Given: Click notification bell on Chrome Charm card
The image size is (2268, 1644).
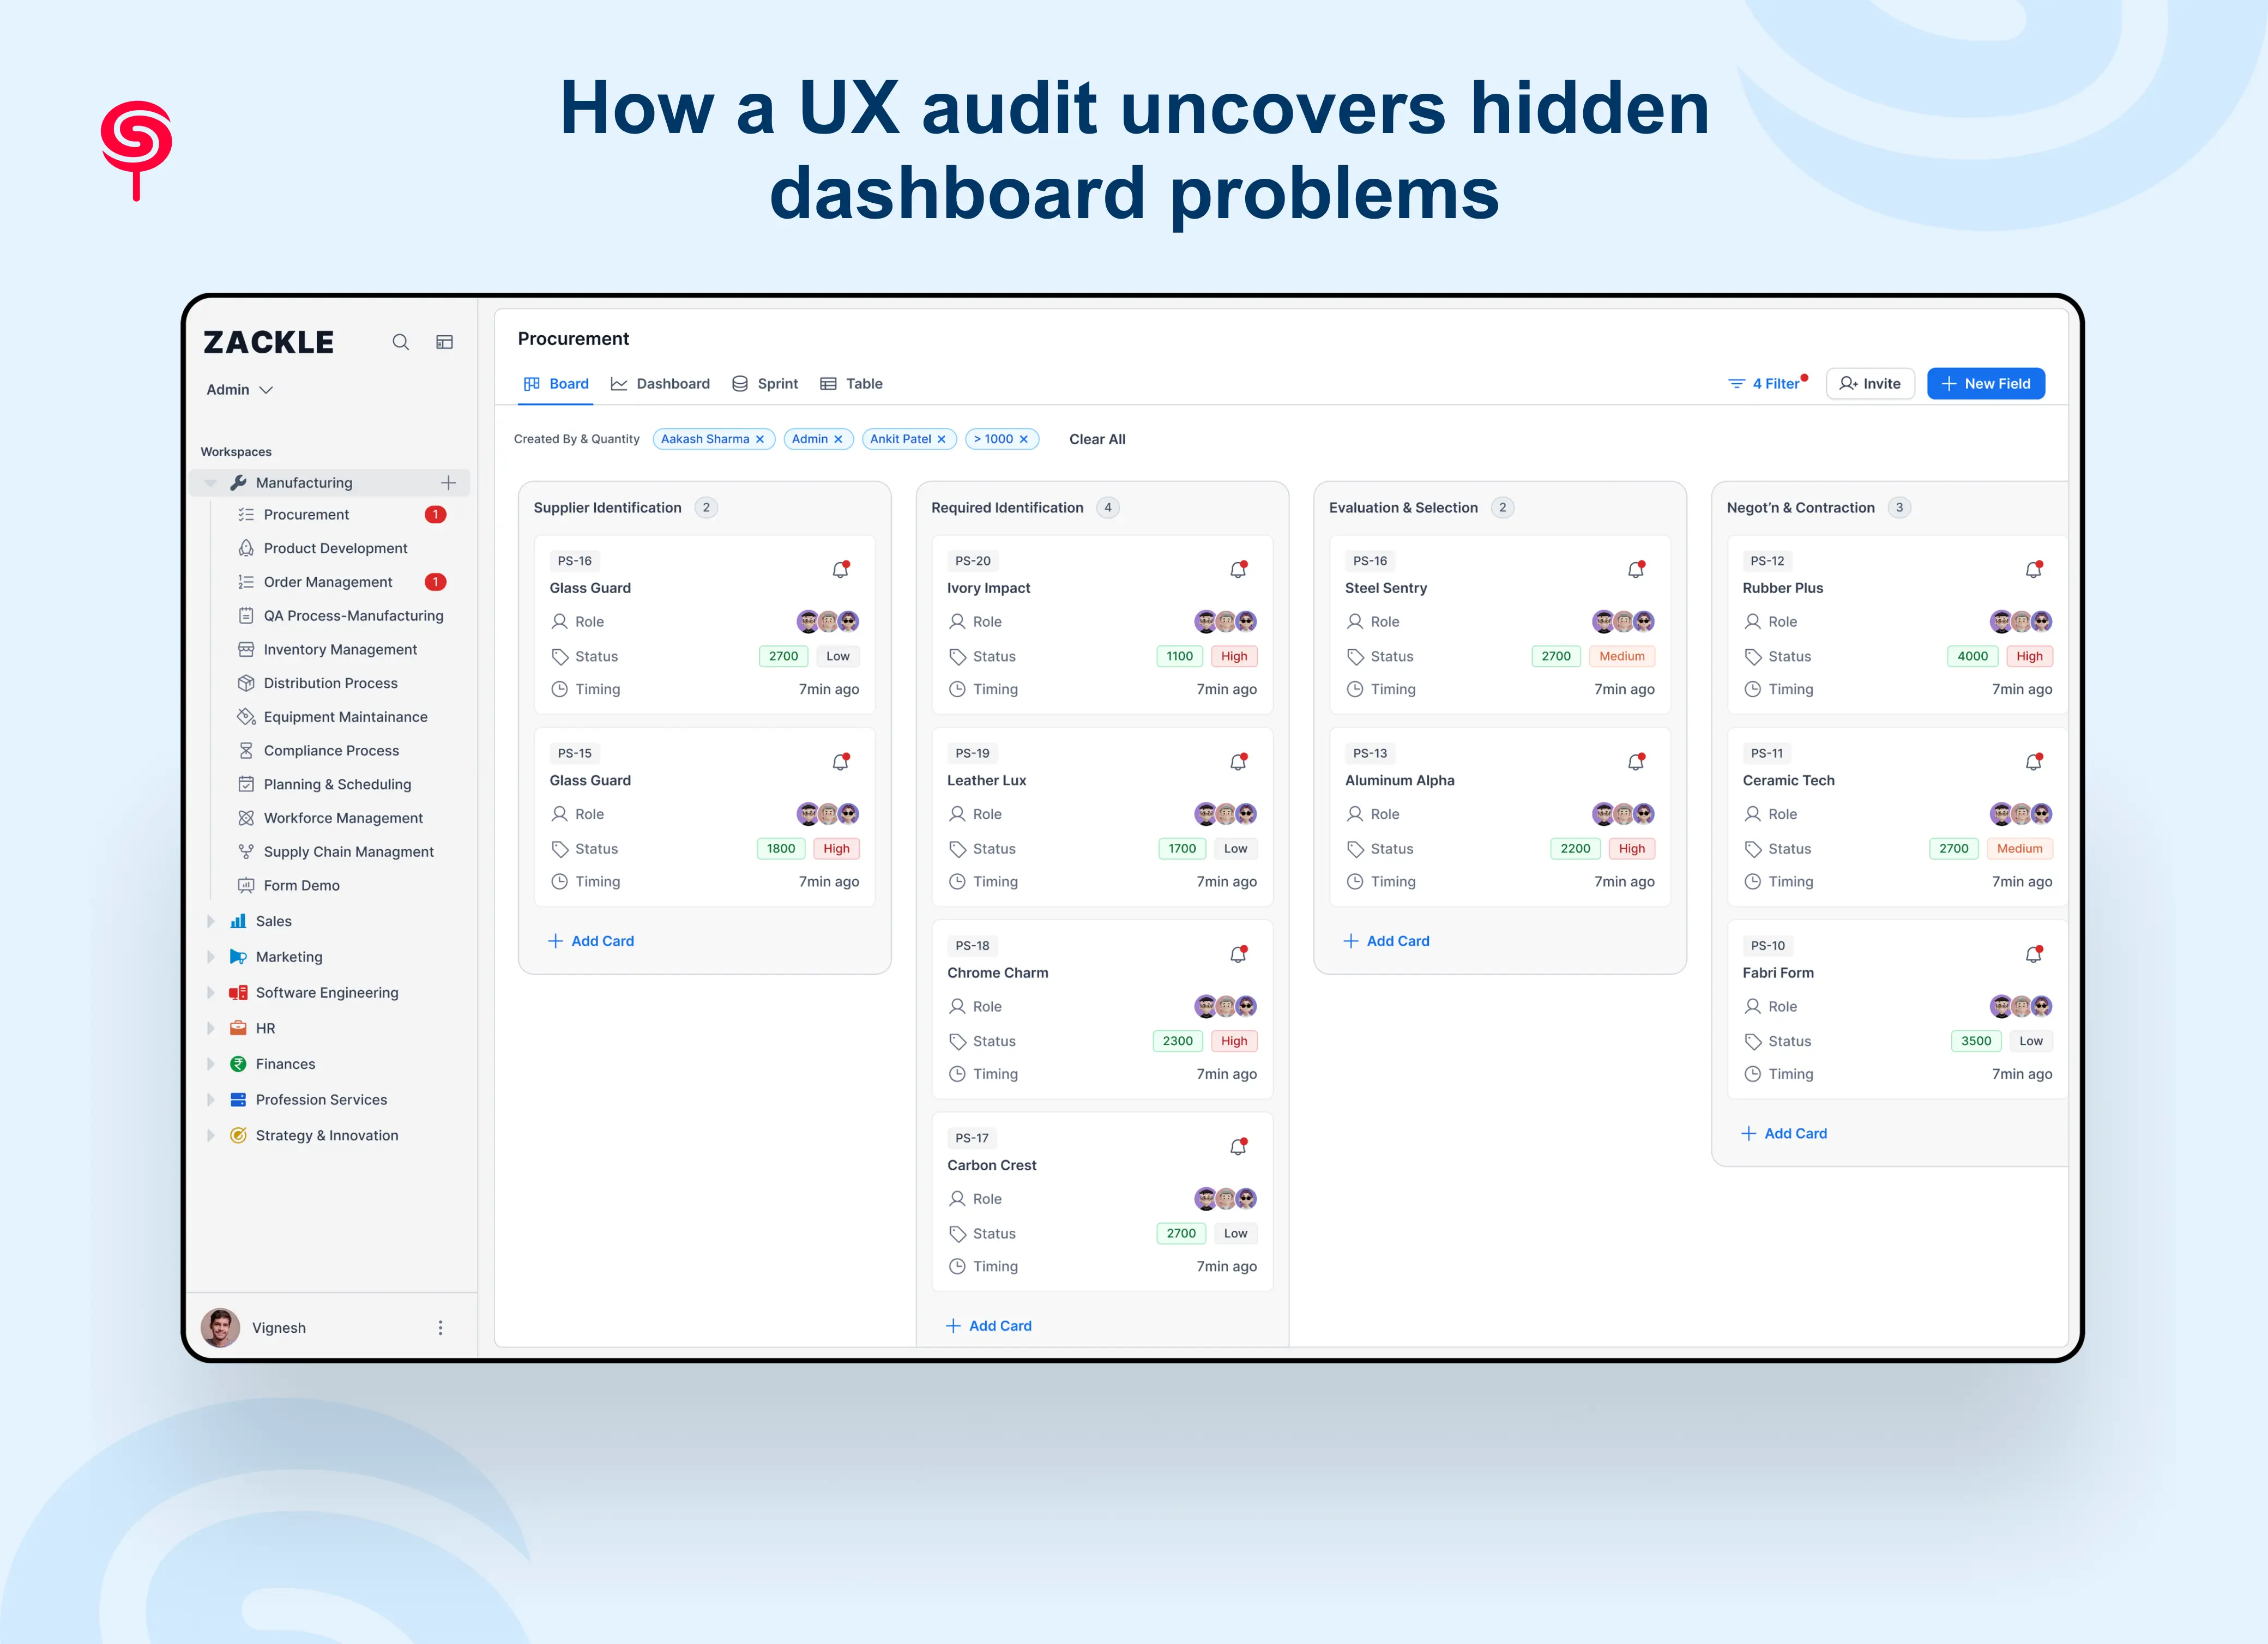Looking at the screenshot, I should [1239, 954].
